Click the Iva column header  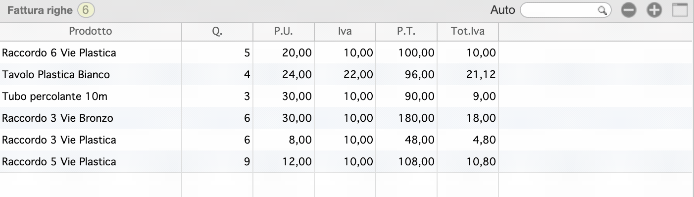pyautogui.click(x=345, y=31)
